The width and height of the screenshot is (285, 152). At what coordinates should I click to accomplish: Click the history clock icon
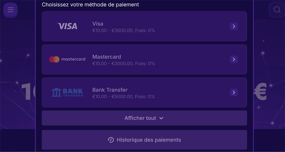pos(111,140)
